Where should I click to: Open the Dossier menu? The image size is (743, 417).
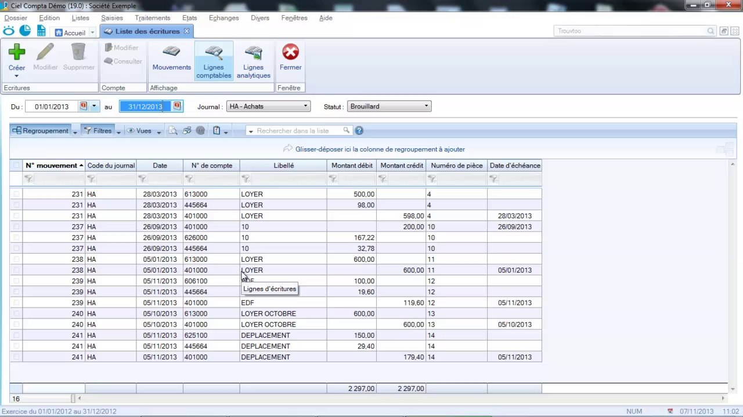[x=16, y=18]
